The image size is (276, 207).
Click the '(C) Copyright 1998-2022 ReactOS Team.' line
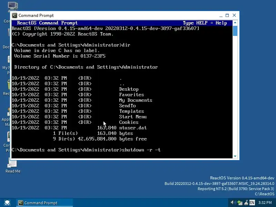pyautogui.click(x=62, y=34)
